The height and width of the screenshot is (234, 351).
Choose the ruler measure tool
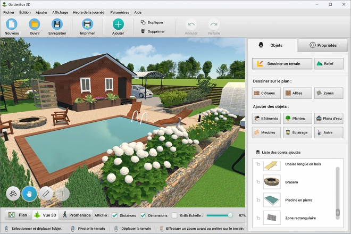click(x=46, y=194)
